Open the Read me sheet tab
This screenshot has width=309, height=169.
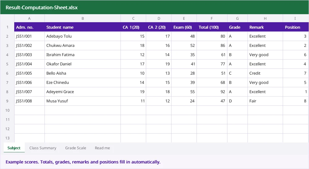pyautogui.click(x=102, y=148)
